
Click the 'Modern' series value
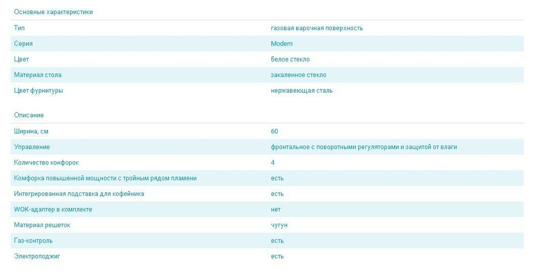pyautogui.click(x=281, y=43)
